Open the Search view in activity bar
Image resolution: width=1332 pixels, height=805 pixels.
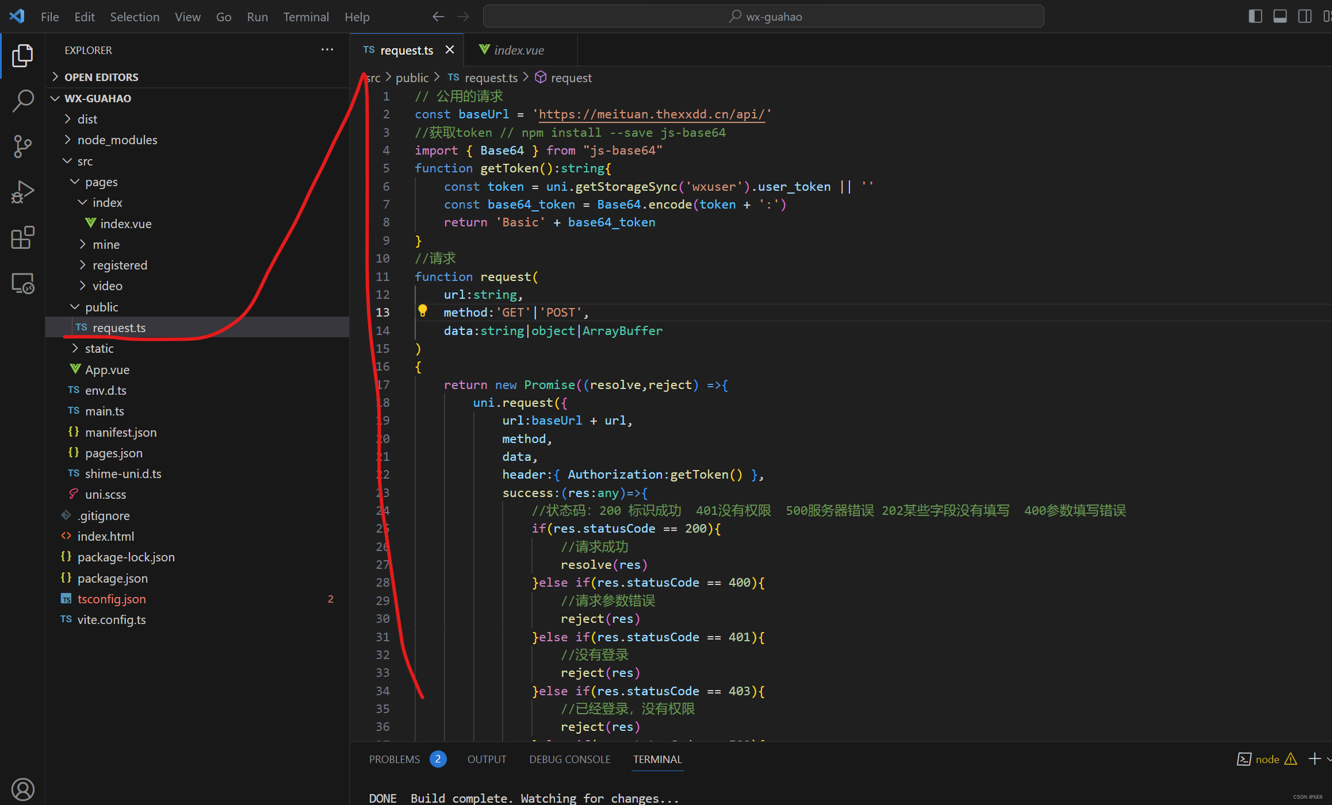[x=22, y=101]
